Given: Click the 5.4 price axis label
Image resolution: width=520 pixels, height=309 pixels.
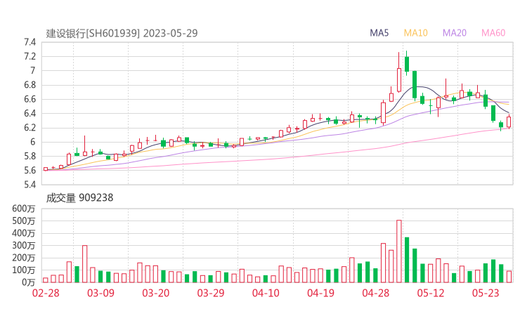Looking at the screenshot, I should click(x=30, y=184).
